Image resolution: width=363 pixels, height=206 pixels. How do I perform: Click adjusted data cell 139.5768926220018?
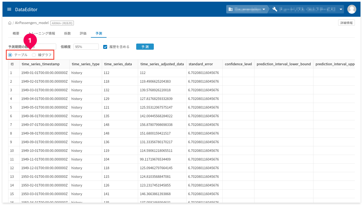(x=162, y=90)
